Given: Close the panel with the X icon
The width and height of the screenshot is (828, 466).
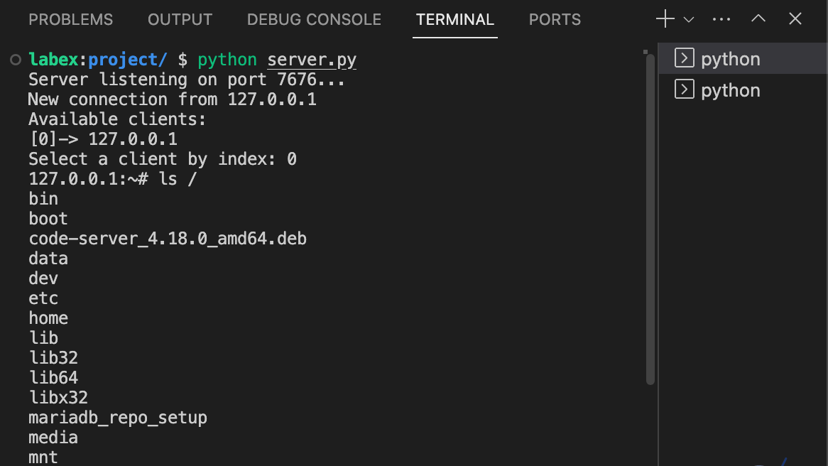Looking at the screenshot, I should (x=795, y=19).
